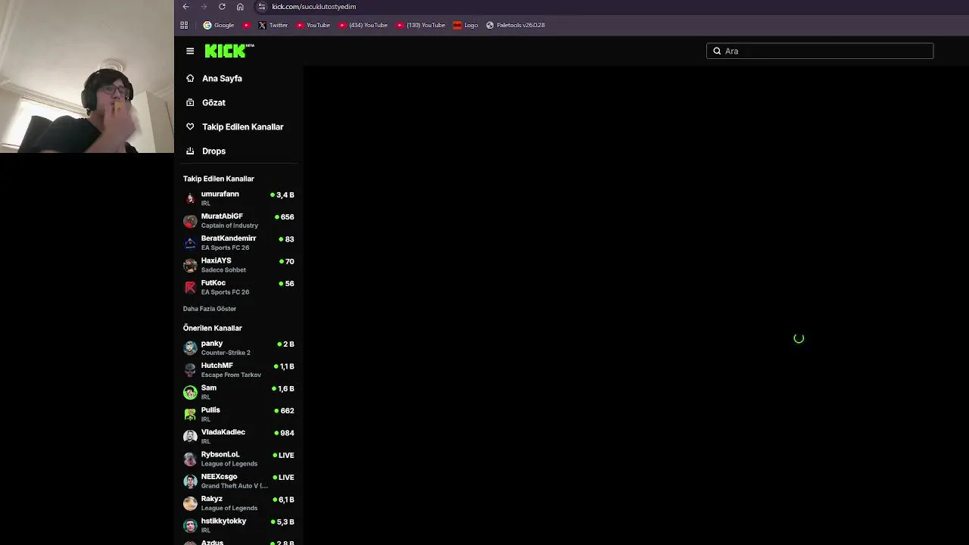Open the HaxiAYS Sadece Sohbet channel
Screen dimensions: 969x545
point(239,265)
